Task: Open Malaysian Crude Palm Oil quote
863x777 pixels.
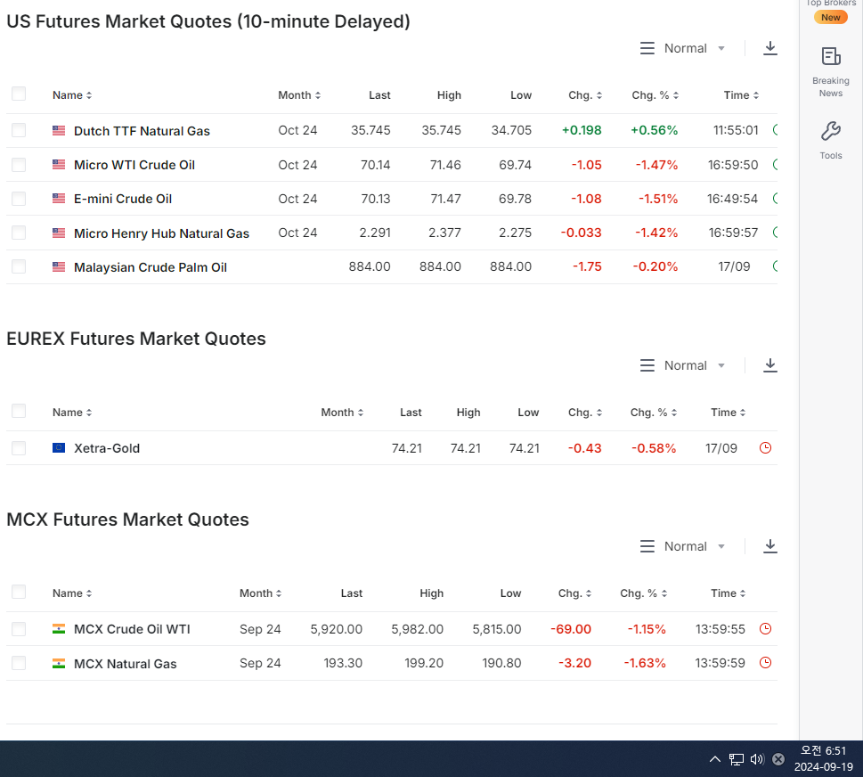Action: (x=151, y=267)
